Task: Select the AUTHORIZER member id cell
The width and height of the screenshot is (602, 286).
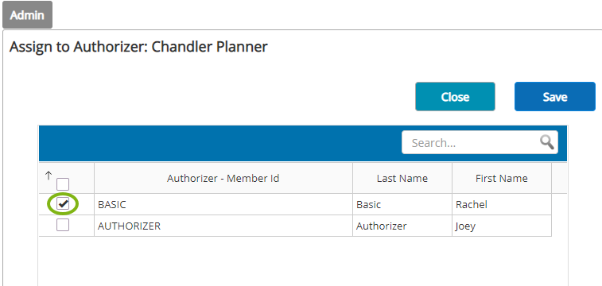Action: (223, 226)
